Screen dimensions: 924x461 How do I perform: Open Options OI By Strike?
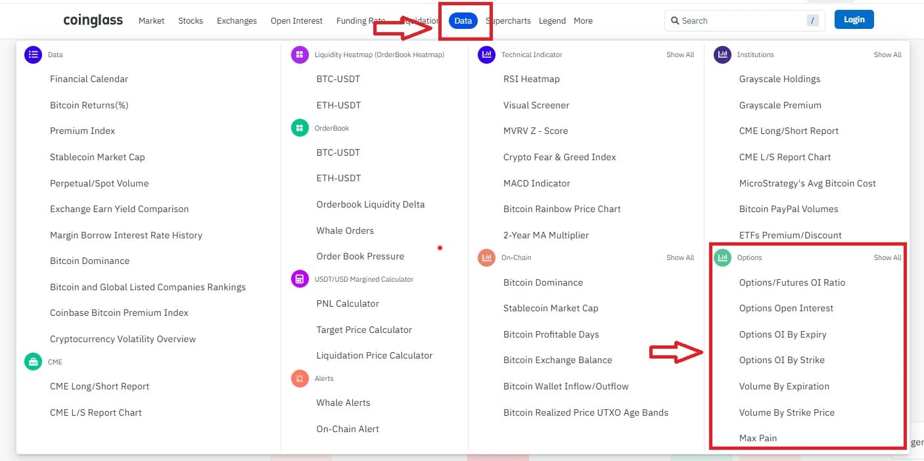(x=782, y=360)
